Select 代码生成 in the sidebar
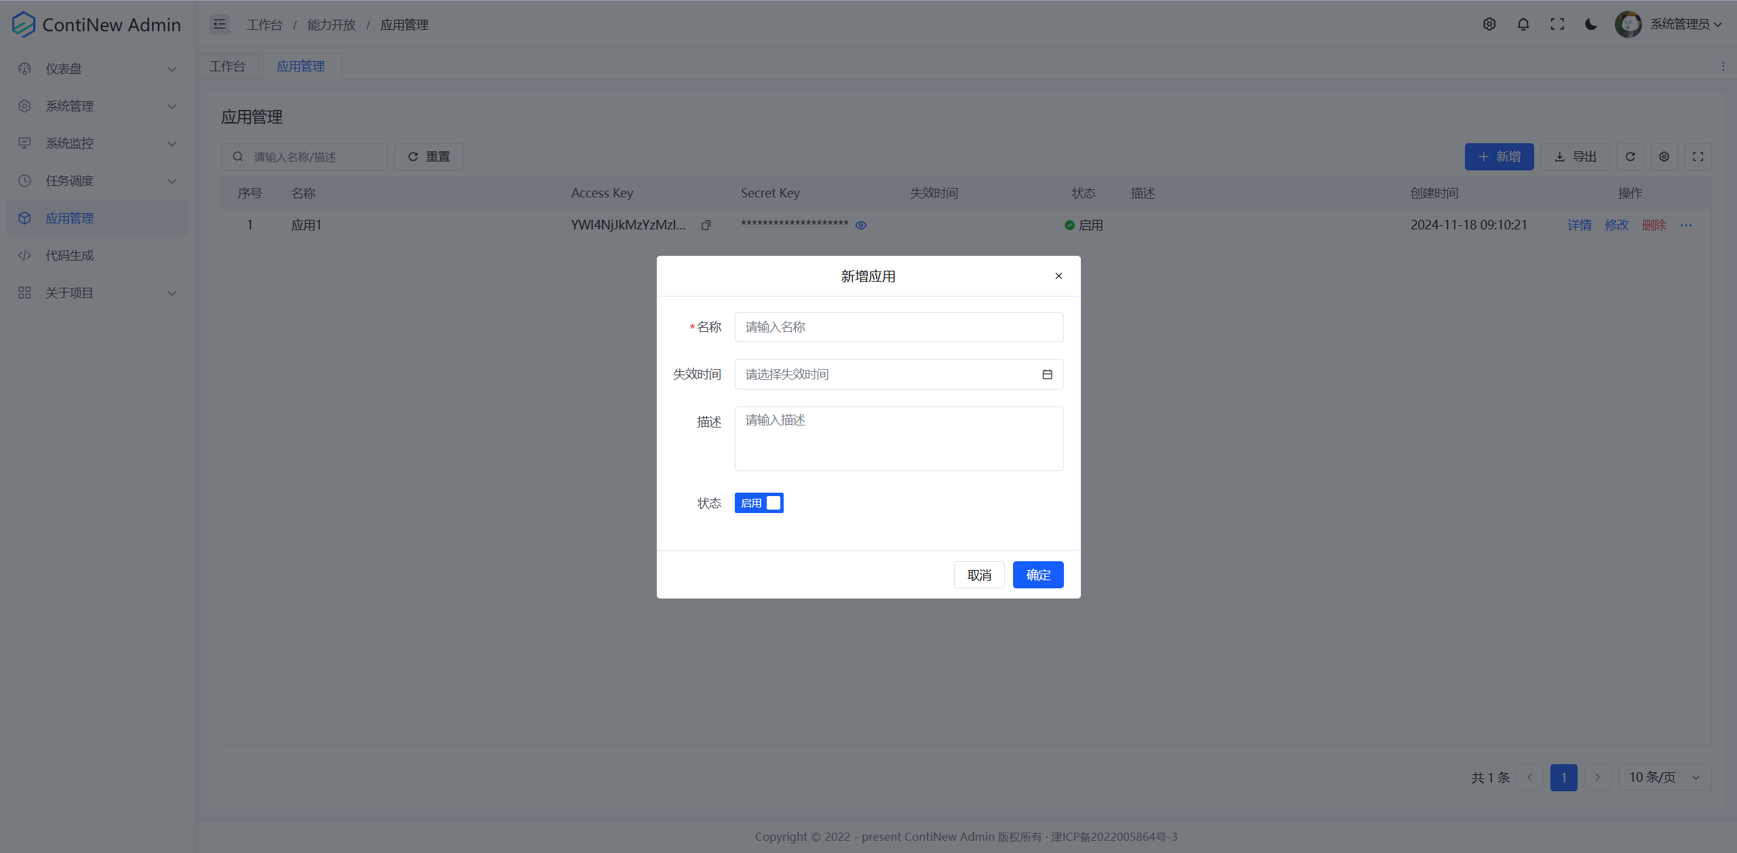This screenshot has width=1737, height=853. [x=70, y=255]
